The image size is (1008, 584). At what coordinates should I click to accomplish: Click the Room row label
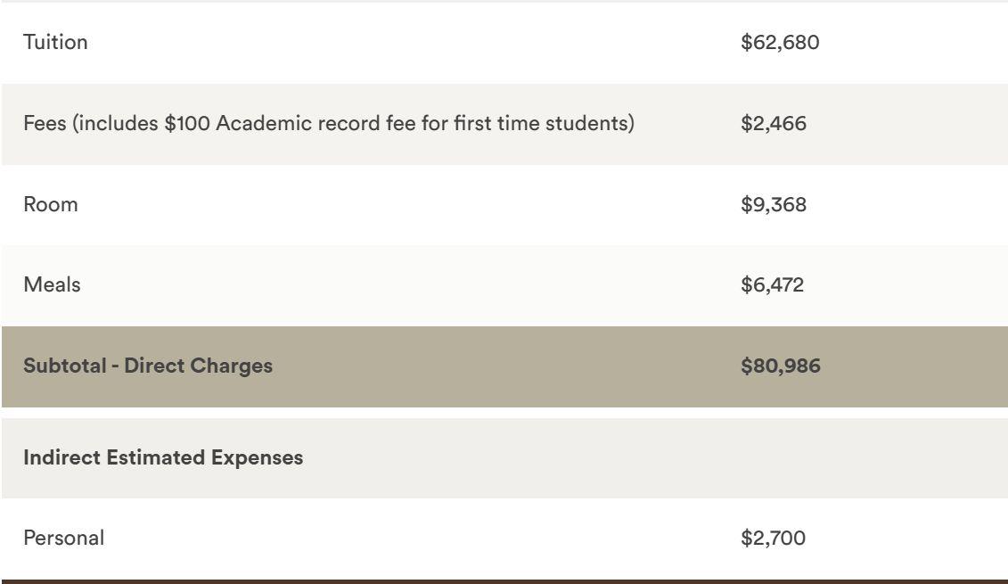(51, 204)
